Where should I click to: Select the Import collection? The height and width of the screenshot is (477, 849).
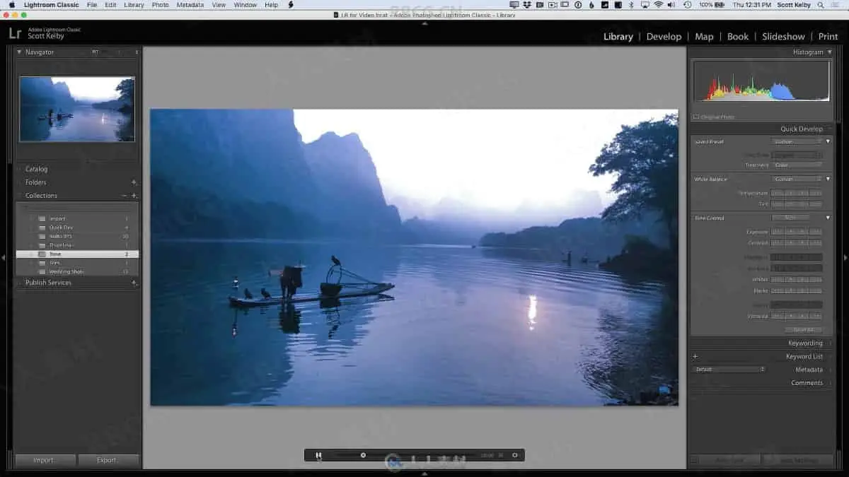[x=77, y=219]
